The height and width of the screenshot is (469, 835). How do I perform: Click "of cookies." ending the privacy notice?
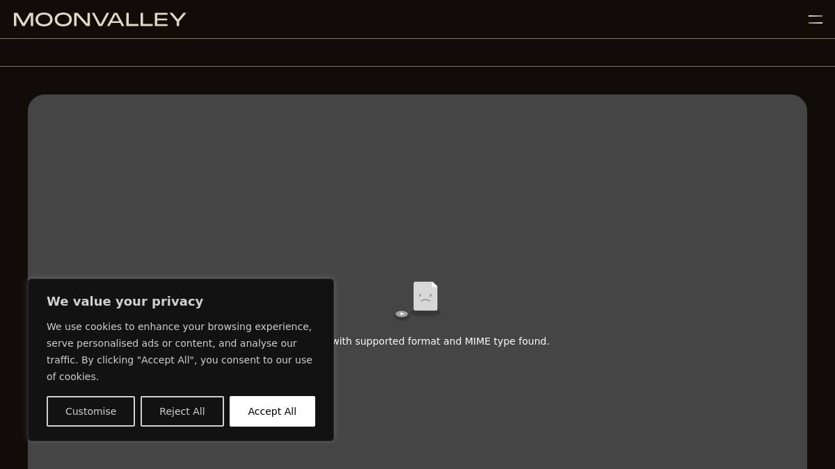[72, 377]
